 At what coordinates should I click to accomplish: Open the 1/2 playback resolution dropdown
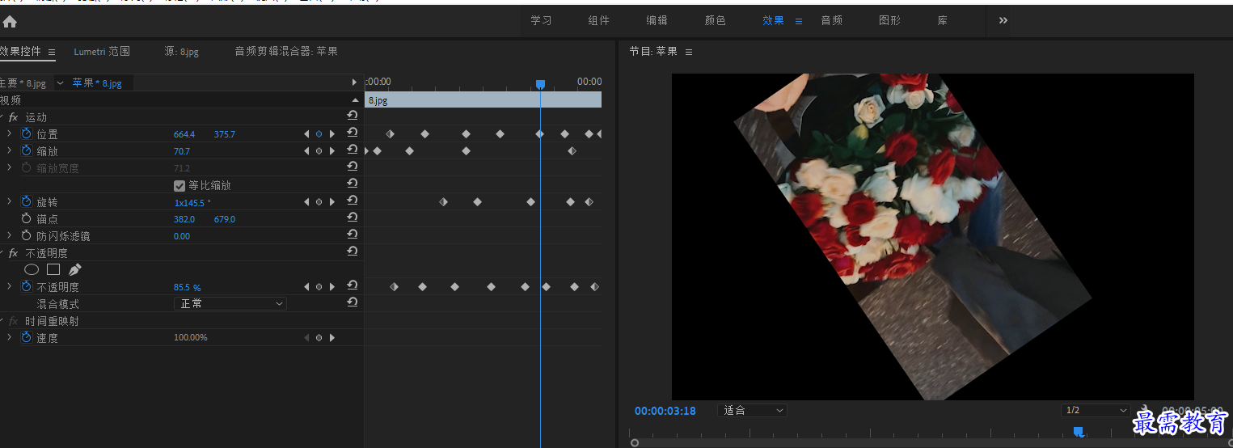point(1096,411)
